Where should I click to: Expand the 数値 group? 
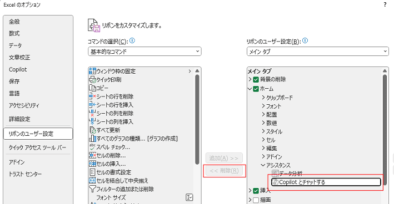tap(263, 123)
